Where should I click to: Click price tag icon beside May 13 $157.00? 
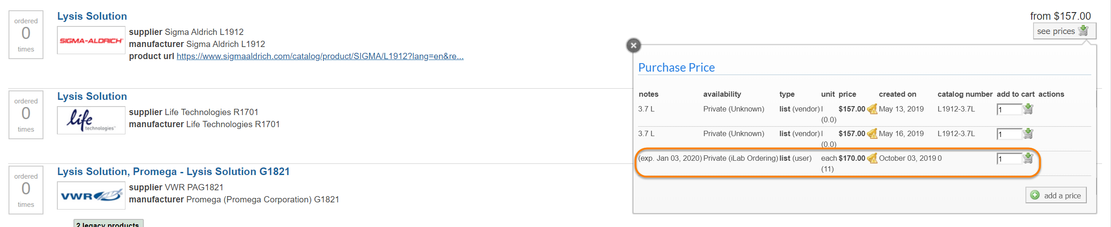coord(872,109)
